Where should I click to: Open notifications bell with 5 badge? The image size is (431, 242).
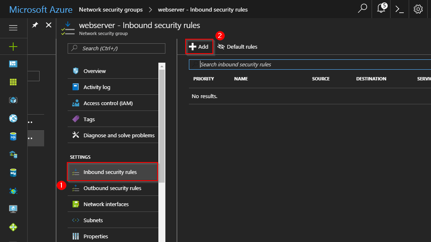381,9
